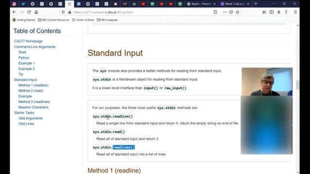Open the Firefox hamburger application menu
The height and width of the screenshot is (174, 310).
click(295, 12)
